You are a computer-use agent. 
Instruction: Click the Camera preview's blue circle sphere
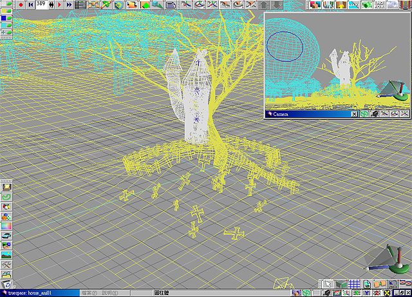pyautogui.click(x=284, y=46)
